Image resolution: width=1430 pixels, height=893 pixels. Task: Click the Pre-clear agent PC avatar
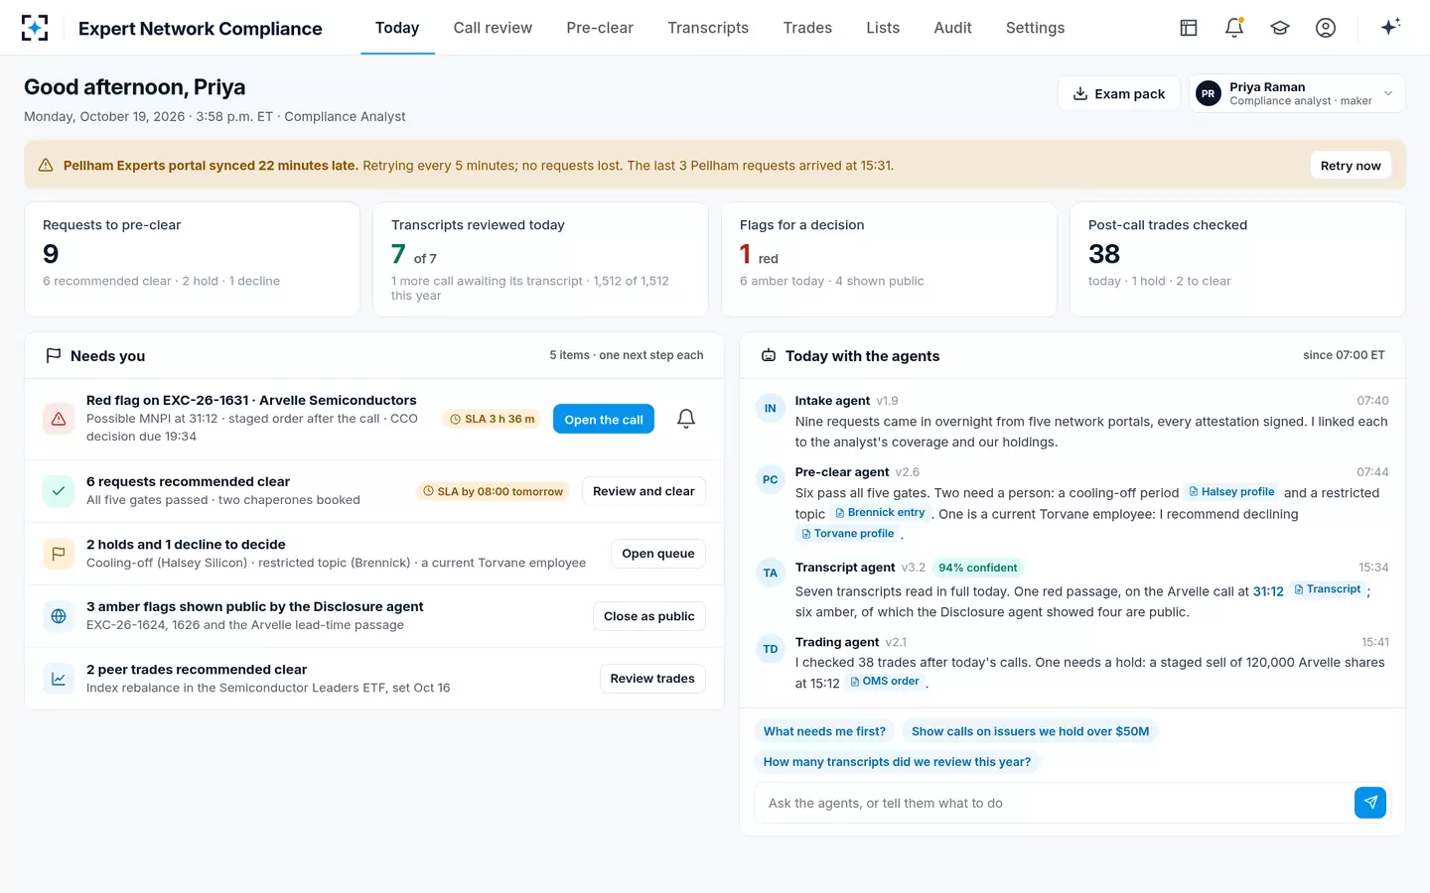point(771,479)
